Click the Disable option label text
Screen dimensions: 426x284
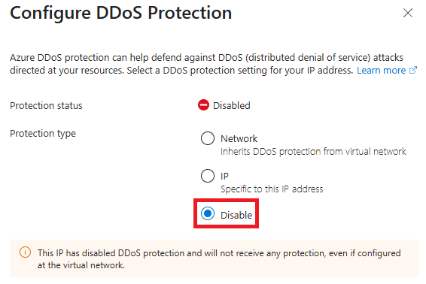(236, 215)
